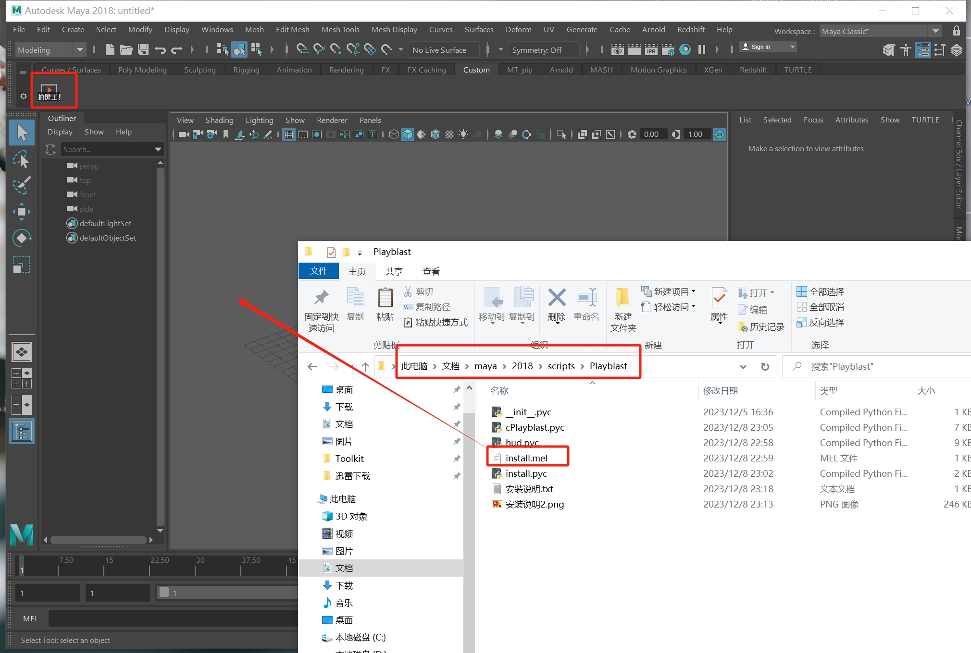Activate the Rotate tool in toolbox
The height and width of the screenshot is (653, 971).
(22, 238)
